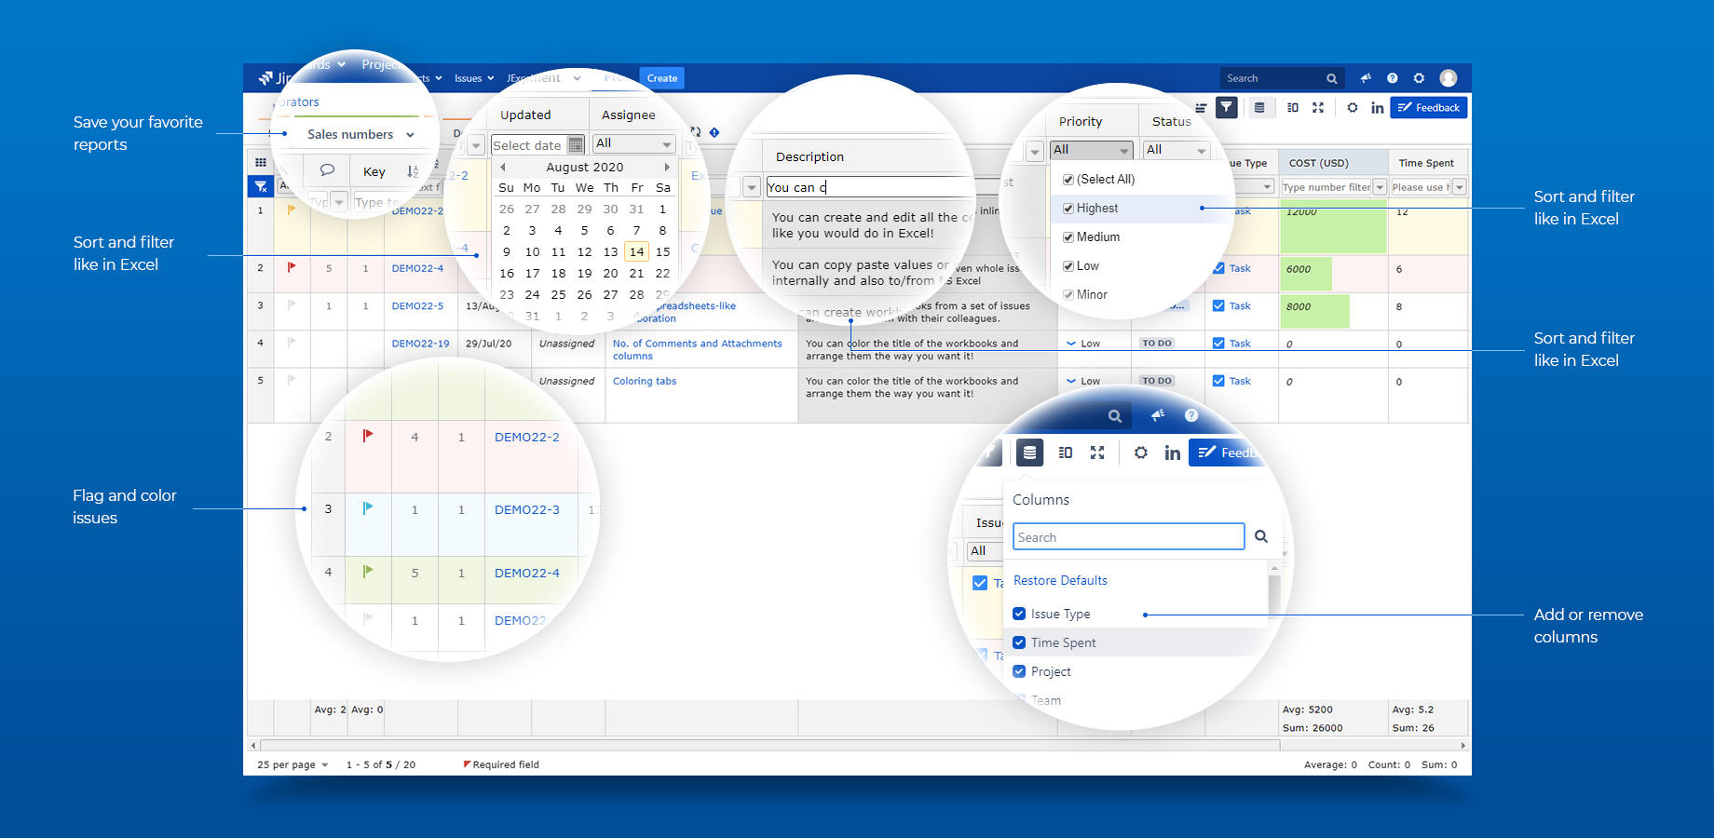Image resolution: width=1714 pixels, height=838 pixels.
Task: Click the grid icon at the table's top-left corner
Action: click(x=261, y=162)
